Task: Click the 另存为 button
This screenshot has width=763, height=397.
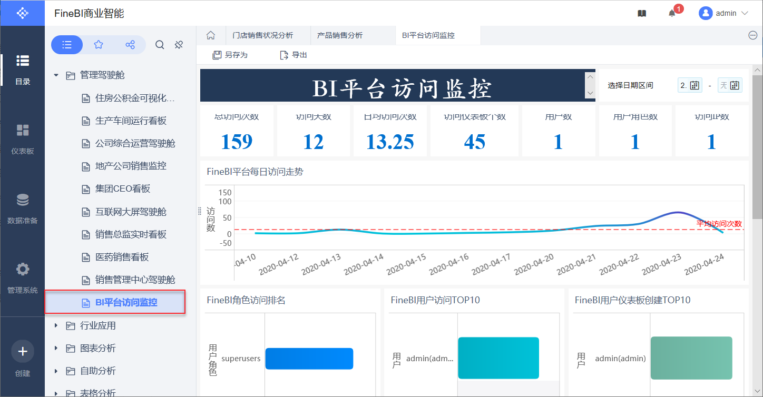Action: coord(230,55)
